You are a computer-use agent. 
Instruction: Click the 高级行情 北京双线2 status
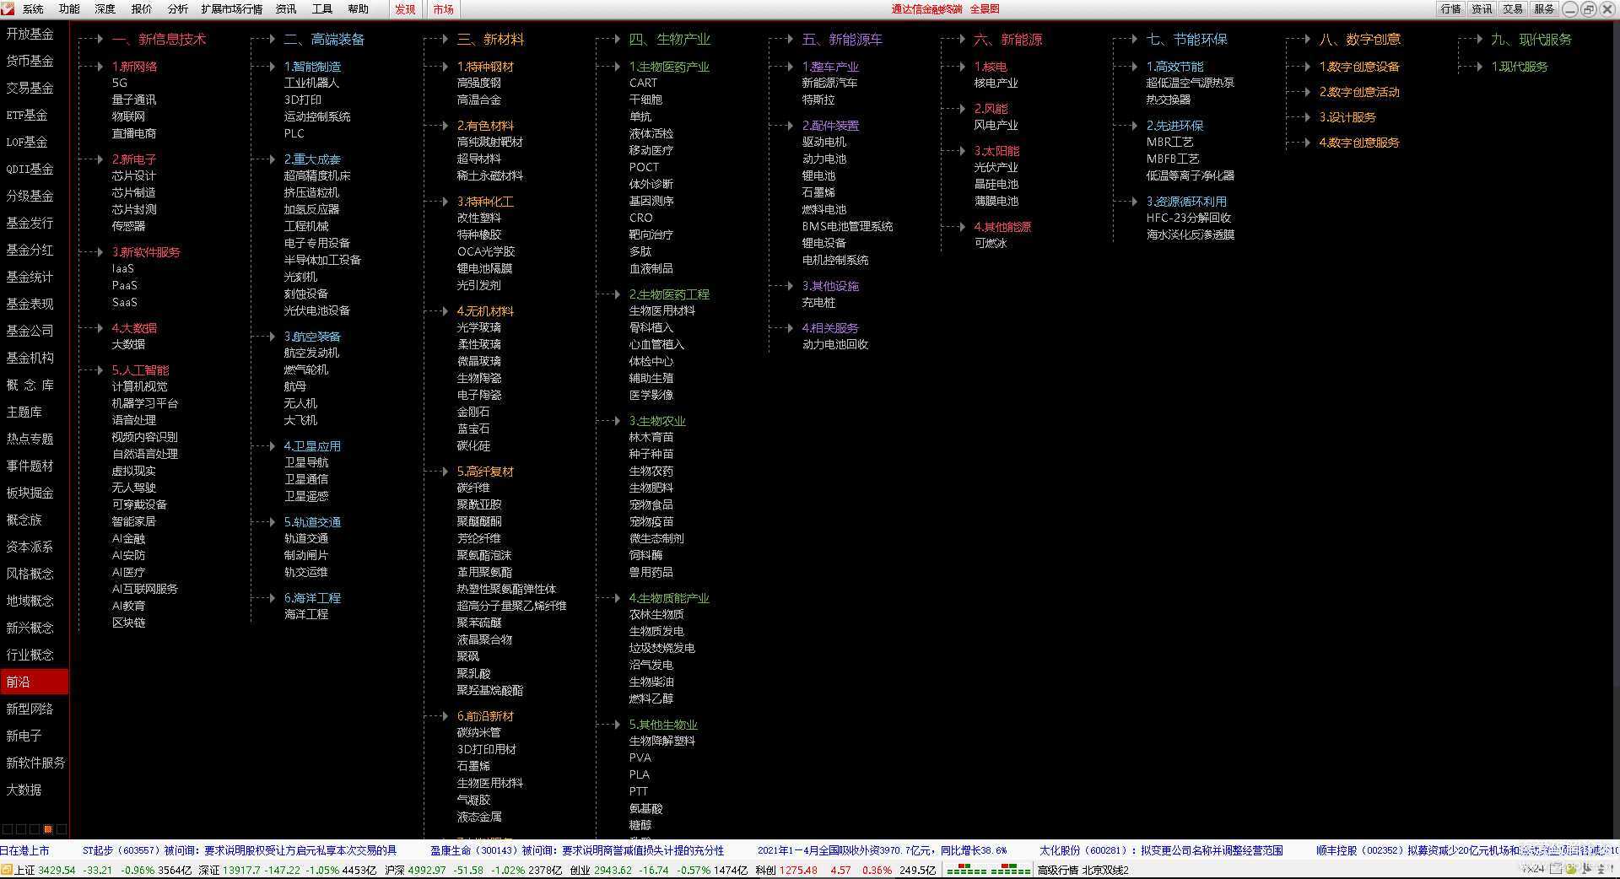point(1083,870)
